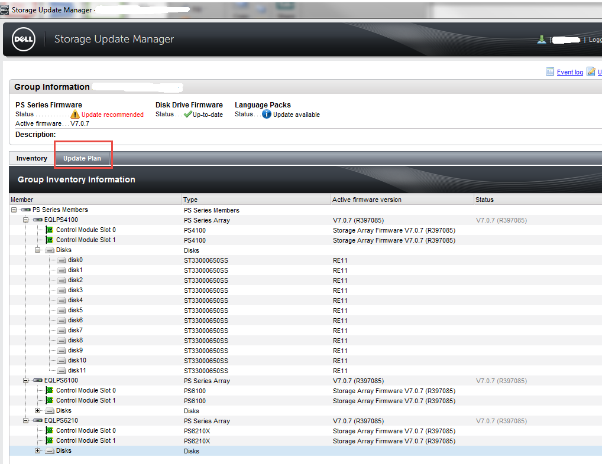Expand the EQLPS6210 Disks node
This screenshot has height=464, width=602.
(x=38, y=450)
